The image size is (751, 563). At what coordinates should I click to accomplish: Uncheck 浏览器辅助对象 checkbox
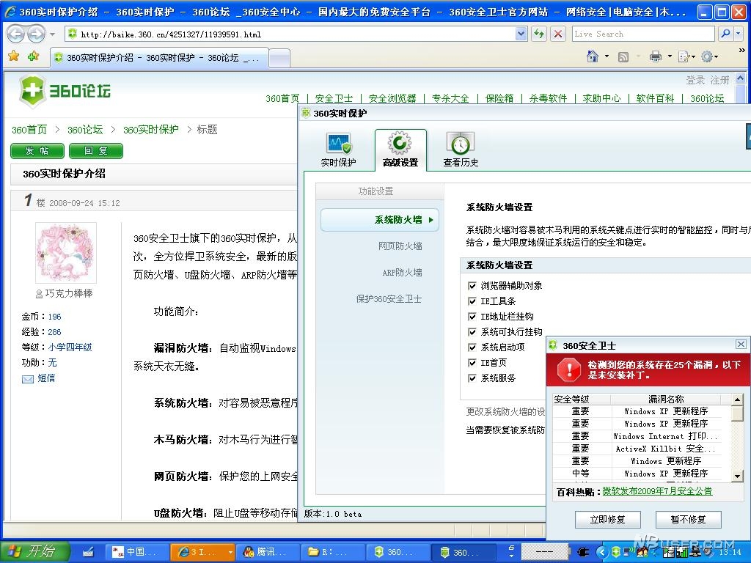(472, 286)
